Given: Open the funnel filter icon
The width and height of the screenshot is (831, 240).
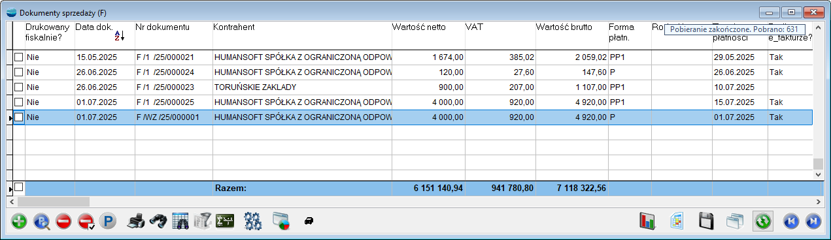Looking at the screenshot, I should click(203, 221).
